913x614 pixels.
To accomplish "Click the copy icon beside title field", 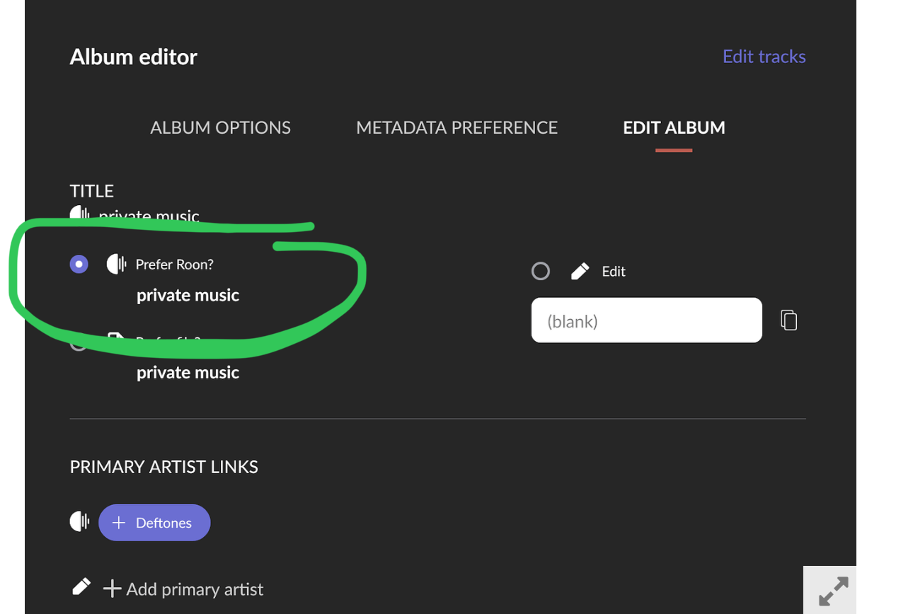I will click(x=788, y=320).
